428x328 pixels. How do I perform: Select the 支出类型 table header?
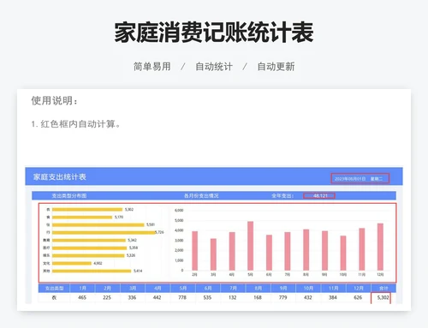[x=54, y=289]
